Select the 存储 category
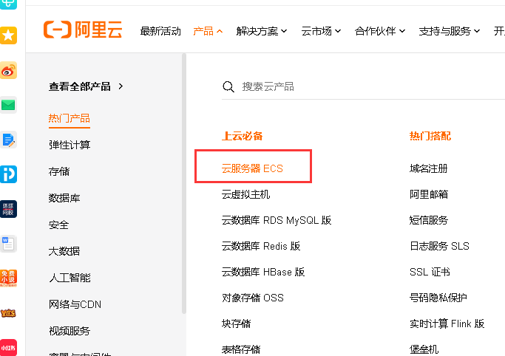Image resolution: width=505 pixels, height=356 pixels. [59, 171]
